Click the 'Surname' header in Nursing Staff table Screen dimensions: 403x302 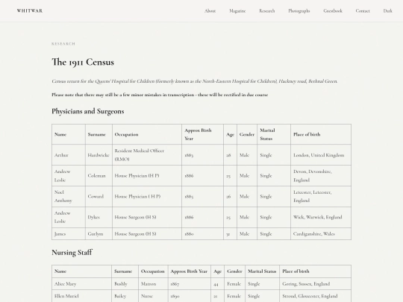tap(125, 271)
